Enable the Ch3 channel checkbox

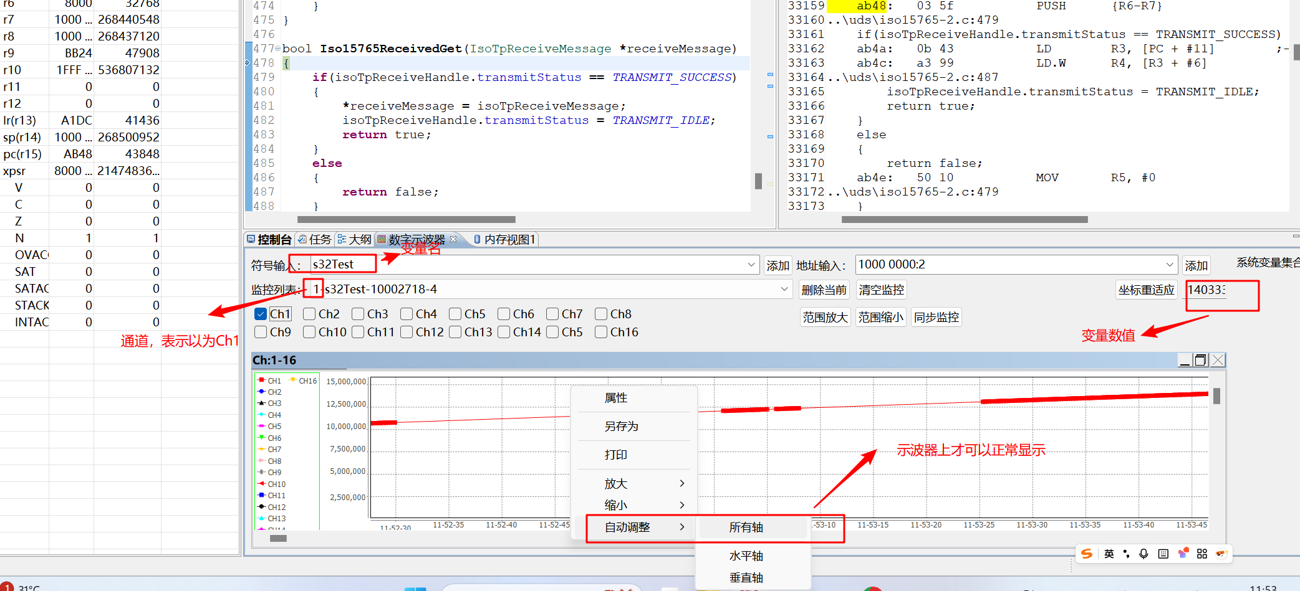(358, 314)
